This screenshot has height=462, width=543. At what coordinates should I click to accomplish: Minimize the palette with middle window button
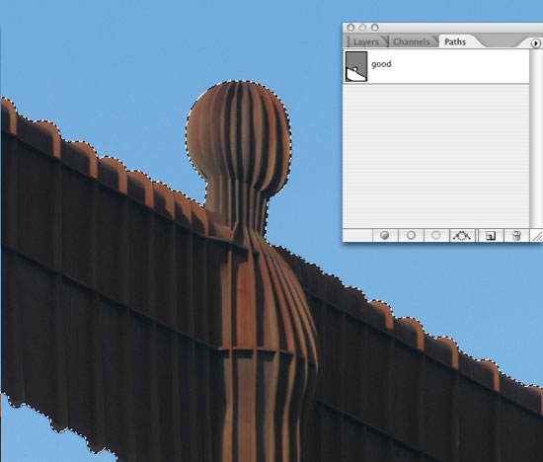pos(362,28)
